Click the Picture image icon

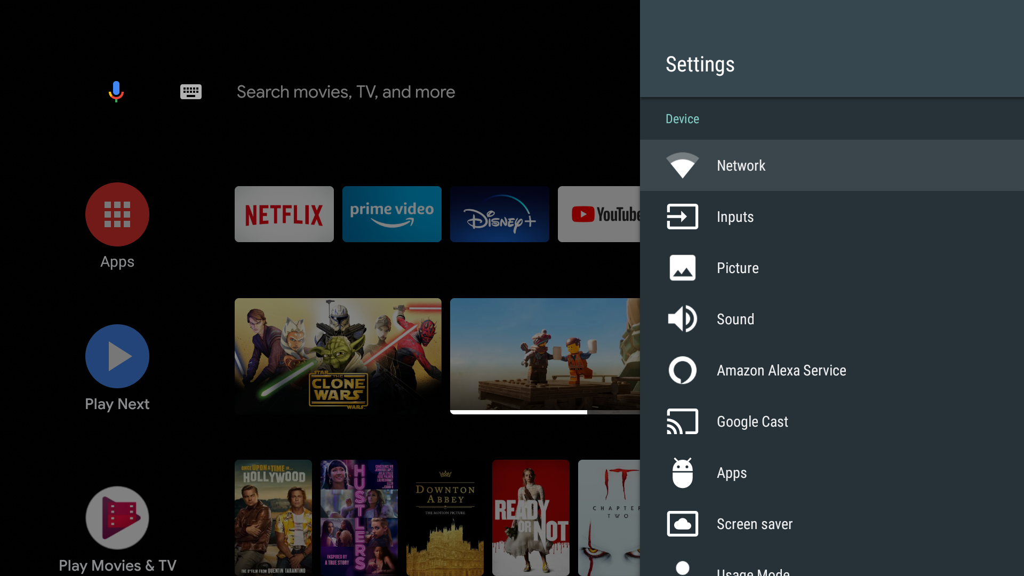pyautogui.click(x=683, y=268)
